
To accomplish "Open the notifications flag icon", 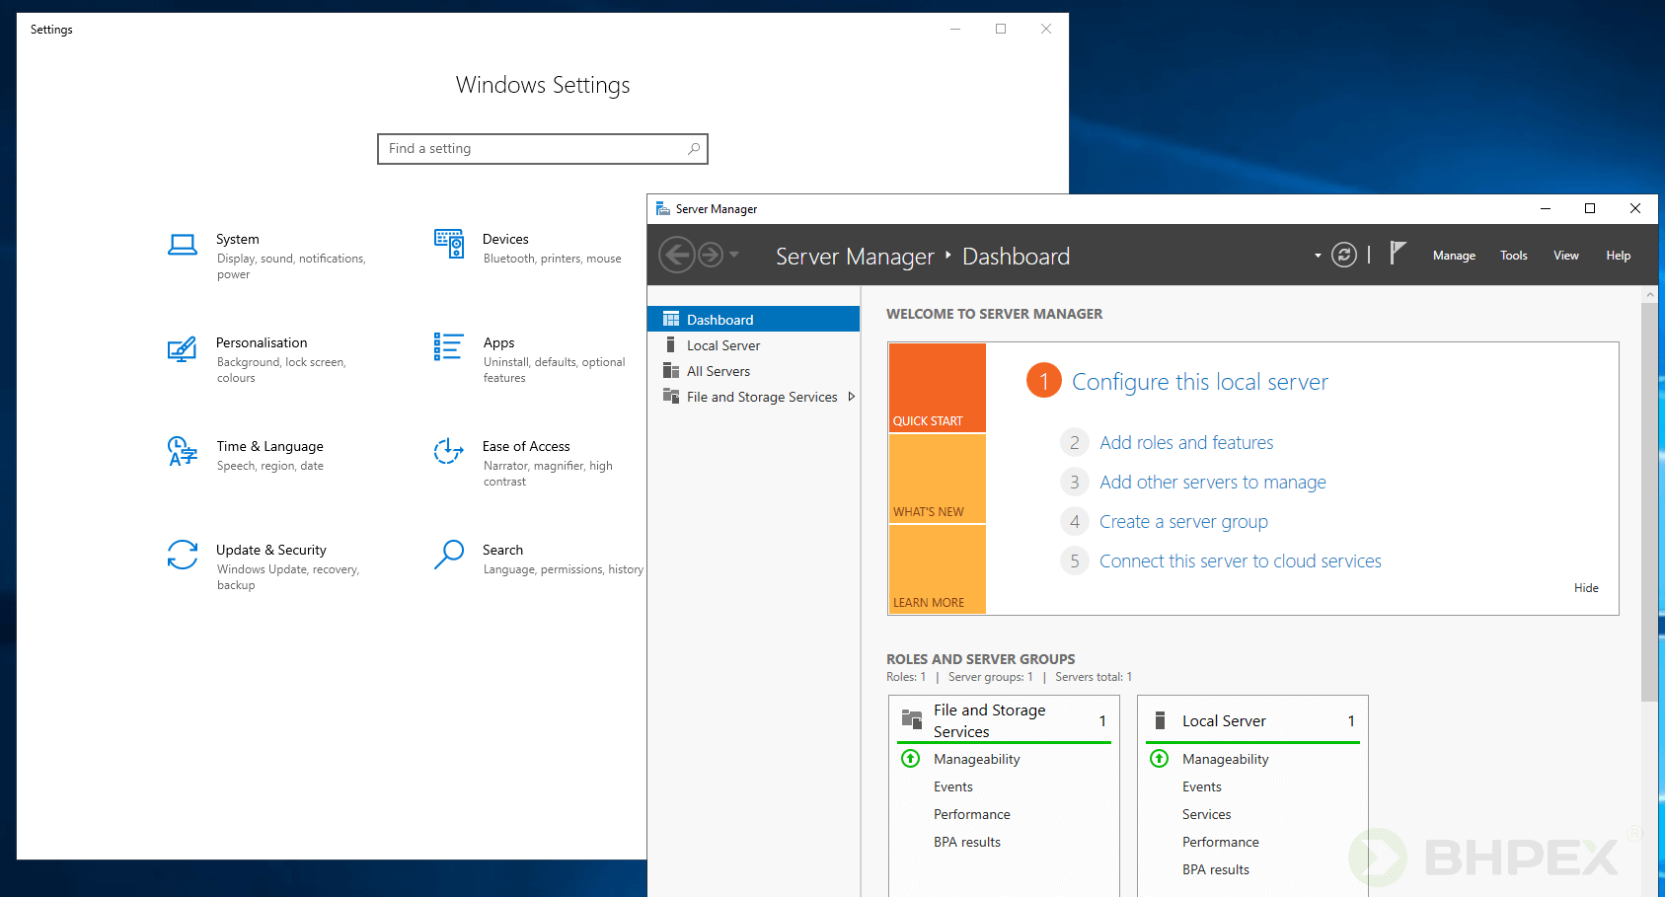I will pos(1398,254).
